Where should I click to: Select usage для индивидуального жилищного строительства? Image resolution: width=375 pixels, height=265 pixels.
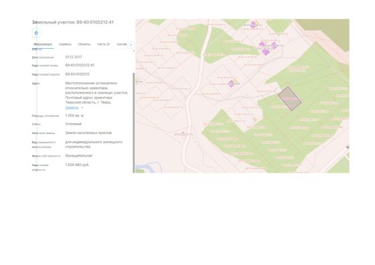pyautogui.click(x=94, y=145)
